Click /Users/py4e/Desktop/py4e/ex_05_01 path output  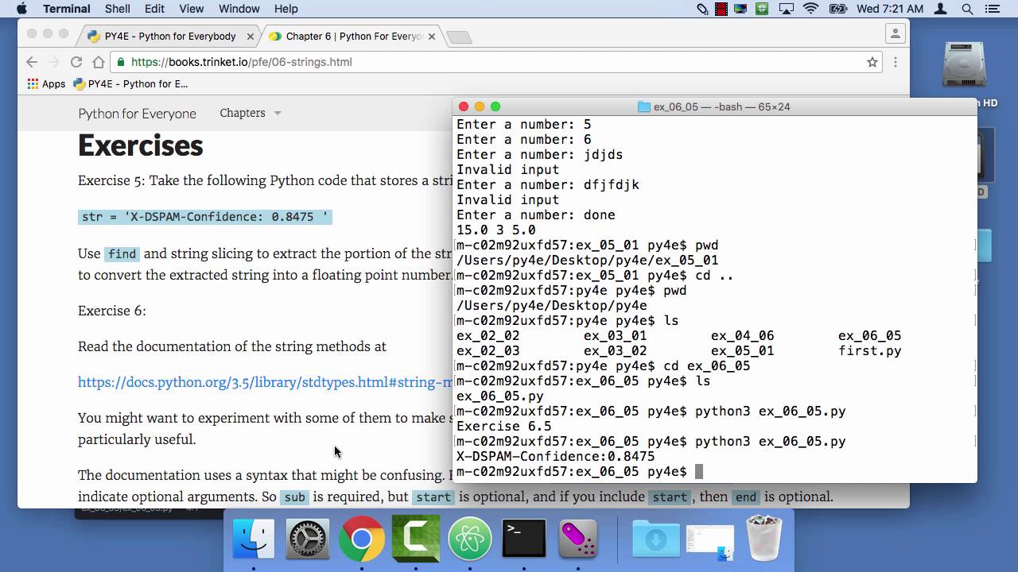[x=588, y=261]
